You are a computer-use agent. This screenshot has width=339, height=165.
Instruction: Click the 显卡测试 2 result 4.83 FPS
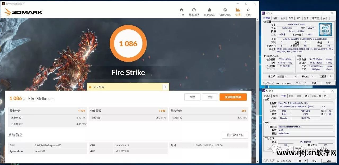point(81,124)
